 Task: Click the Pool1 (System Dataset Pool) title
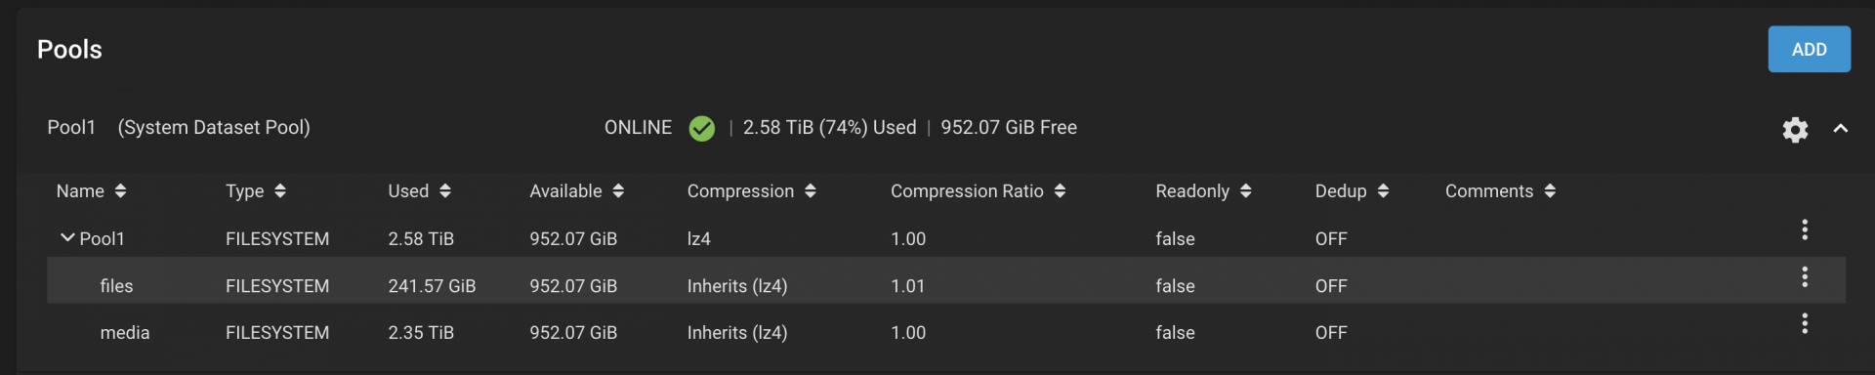(x=179, y=128)
